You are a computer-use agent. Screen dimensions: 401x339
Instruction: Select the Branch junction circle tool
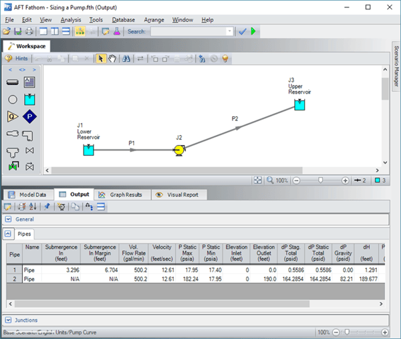click(13, 100)
